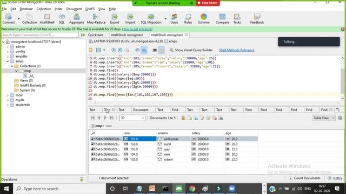Select the emp collection in tree
Viewport: 346px width, 194px height.
[28, 71]
